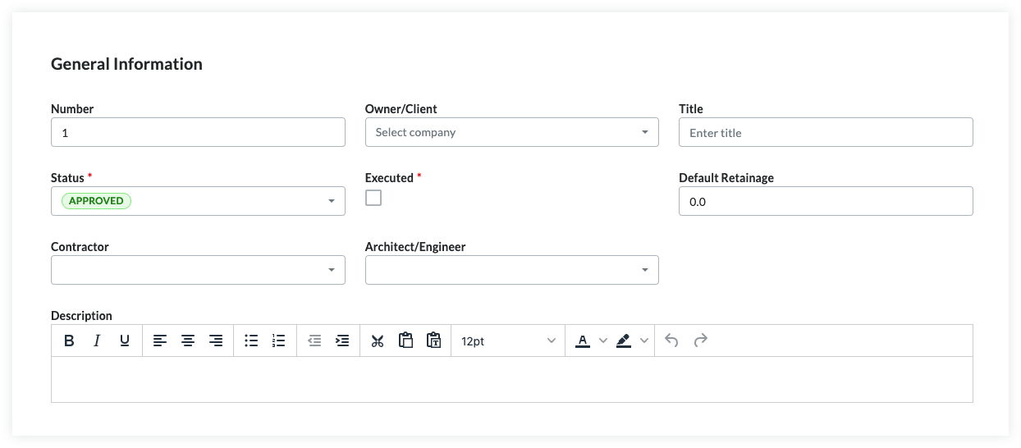Image resolution: width=1021 pixels, height=448 pixels.
Task: Click into the Title input field
Action: click(x=825, y=133)
